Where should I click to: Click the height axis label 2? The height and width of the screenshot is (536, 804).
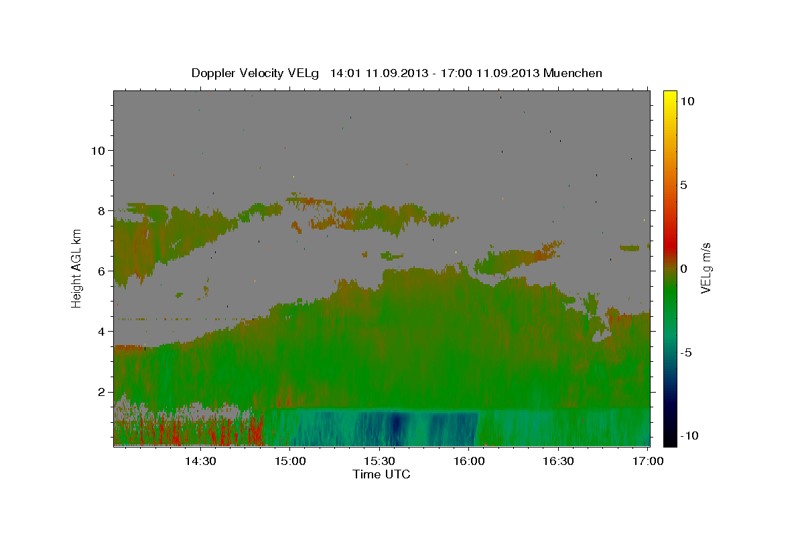(100, 392)
